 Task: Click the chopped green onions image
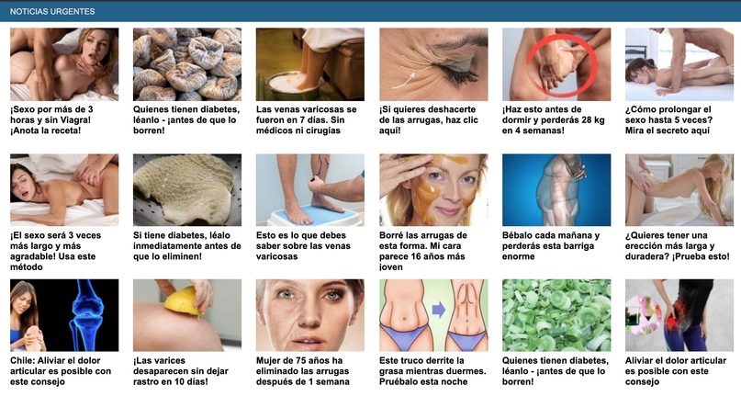click(x=556, y=315)
